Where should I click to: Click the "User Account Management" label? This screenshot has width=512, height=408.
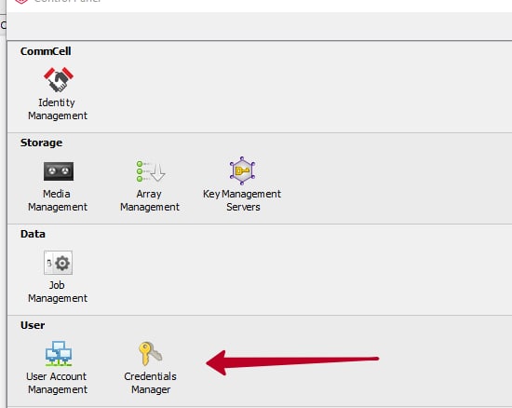pos(57,383)
